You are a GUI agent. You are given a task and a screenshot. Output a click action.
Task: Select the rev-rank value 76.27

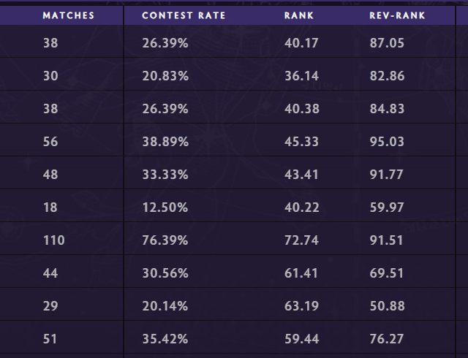387,339
